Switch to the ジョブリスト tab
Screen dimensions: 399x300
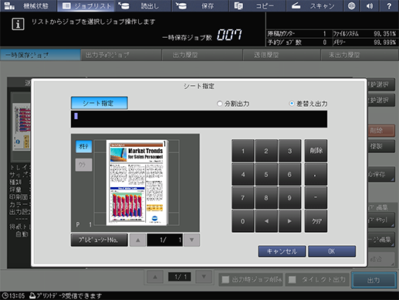(x=86, y=5)
